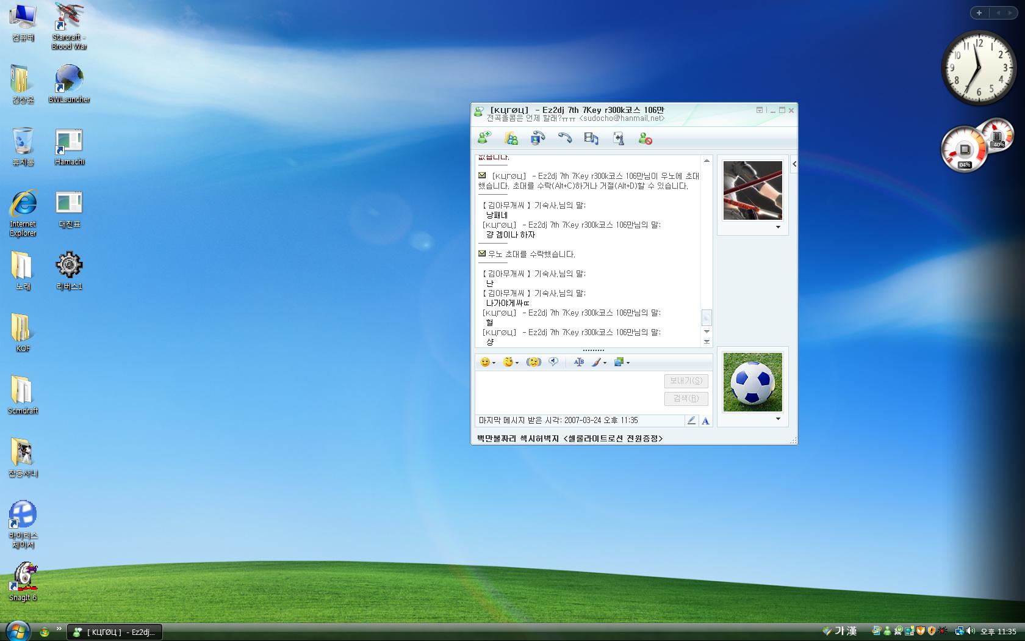Click last message received time status text
Viewport: 1025px width, 641px height.
[558, 421]
